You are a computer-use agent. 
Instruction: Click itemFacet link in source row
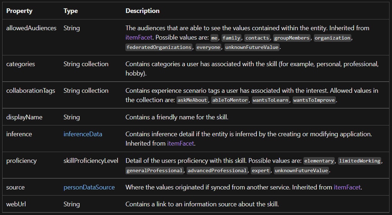pos(347,188)
